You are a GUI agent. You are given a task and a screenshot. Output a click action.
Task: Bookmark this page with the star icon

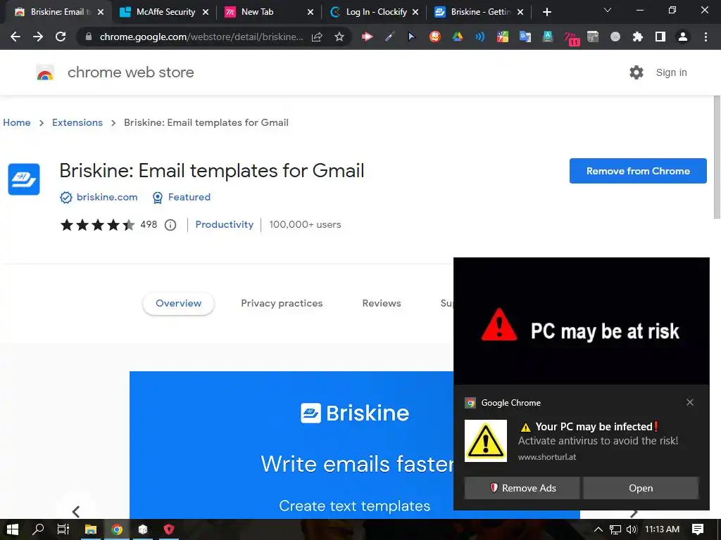tap(339, 37)
